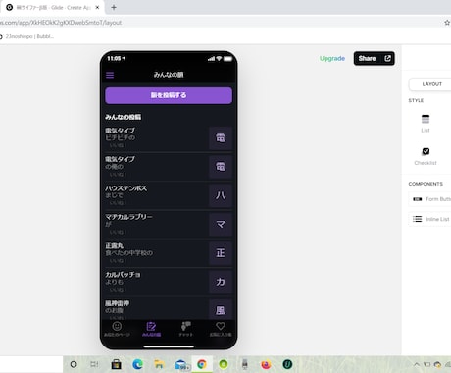Click the purple form button at top of app

point(169,95)
